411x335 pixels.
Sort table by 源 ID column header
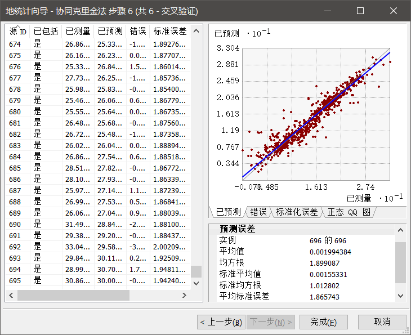17,31
